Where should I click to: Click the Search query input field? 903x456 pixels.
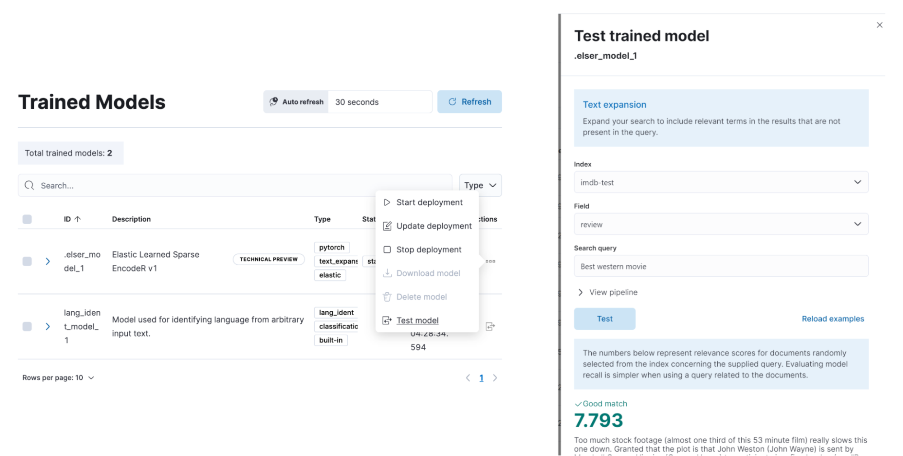721,266
